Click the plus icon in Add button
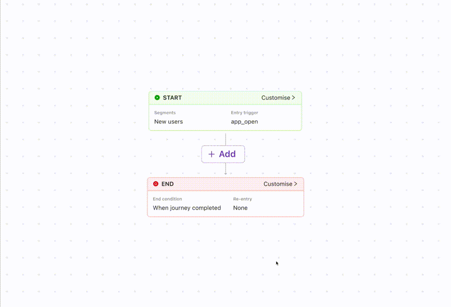The width and height of the screenshot is (451, 307). [x=211, y=154]
